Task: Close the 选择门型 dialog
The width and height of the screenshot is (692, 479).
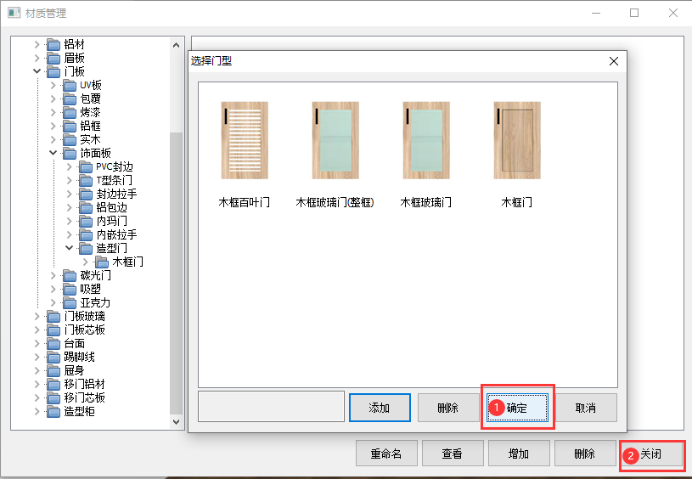Action: pyautogui.click(x=614, y=61)
